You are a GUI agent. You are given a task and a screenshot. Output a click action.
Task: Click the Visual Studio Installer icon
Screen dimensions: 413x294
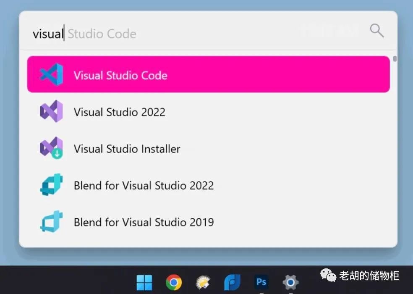click(x=51, y=148)
